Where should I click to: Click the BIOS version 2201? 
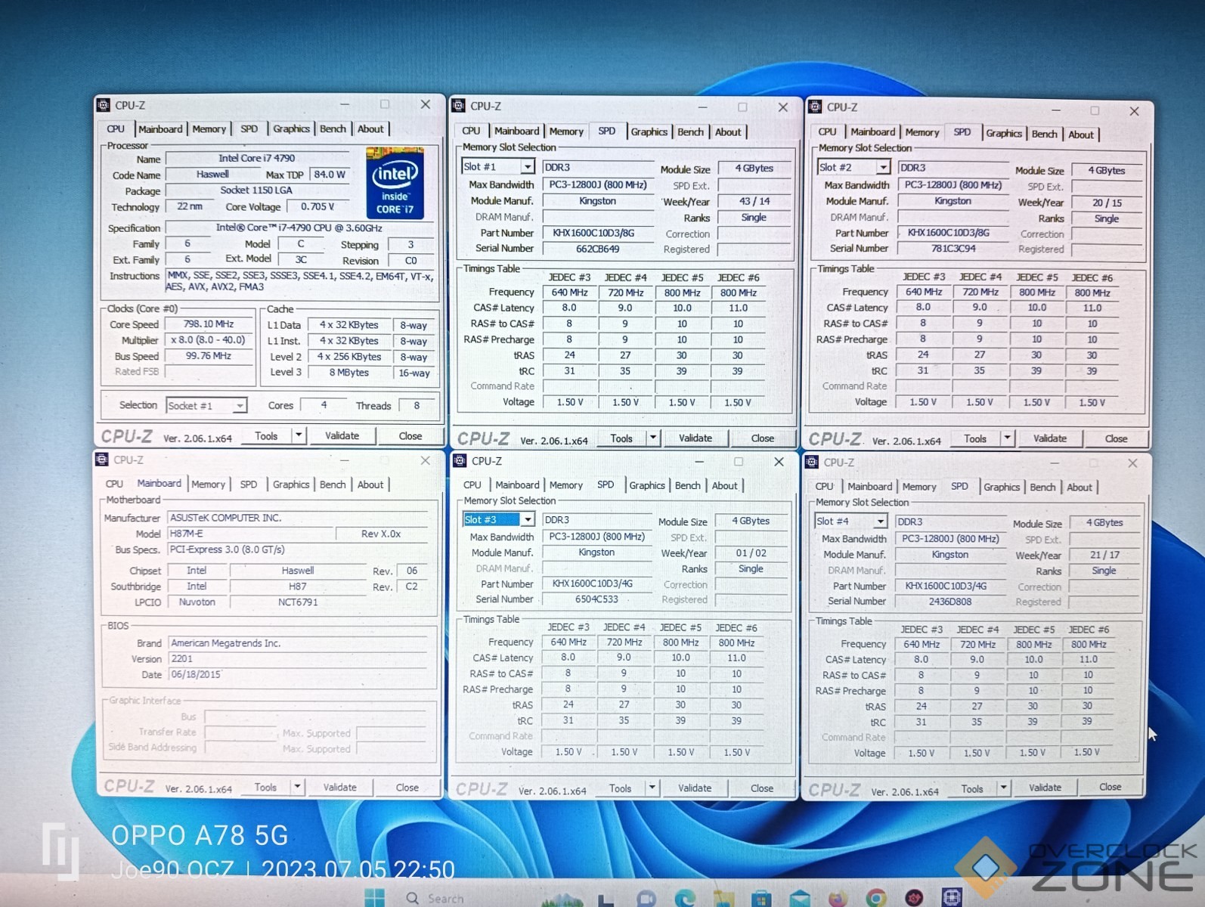pos(299,658)
